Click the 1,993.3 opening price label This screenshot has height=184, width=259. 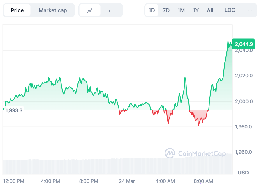[x=14, y=110]
